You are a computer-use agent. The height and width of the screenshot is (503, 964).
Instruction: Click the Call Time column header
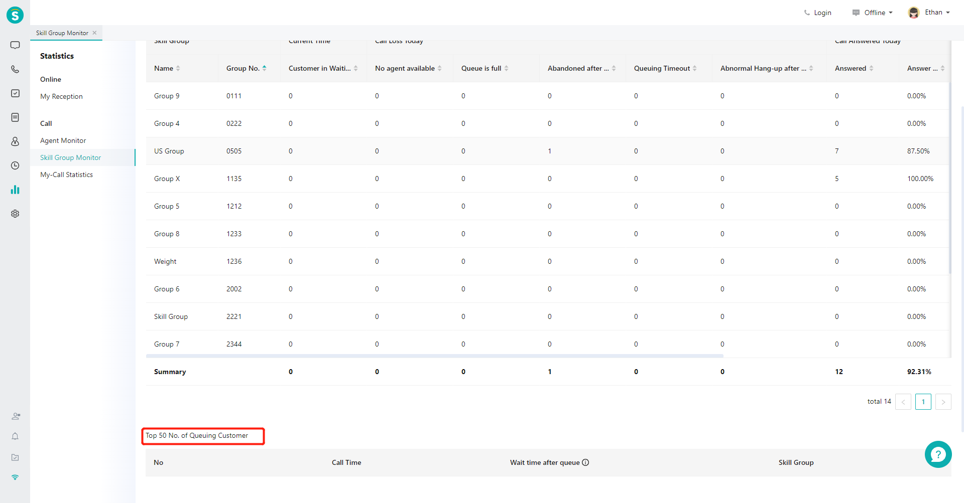346,462
